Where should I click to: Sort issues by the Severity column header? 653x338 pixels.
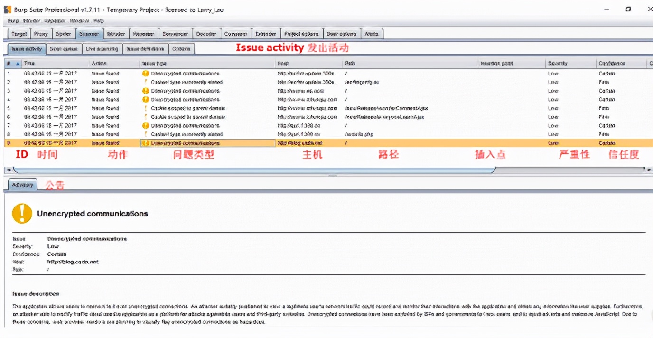click(x=557, y=64)
